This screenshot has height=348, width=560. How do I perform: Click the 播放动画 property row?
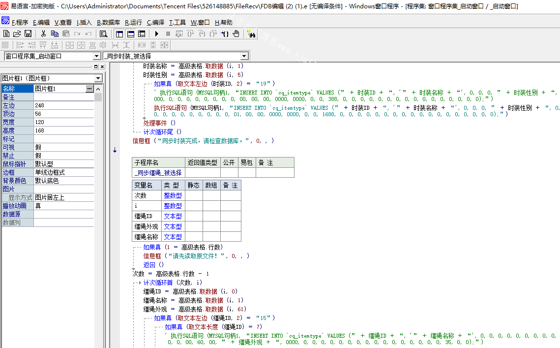click(x=48, y=206)
